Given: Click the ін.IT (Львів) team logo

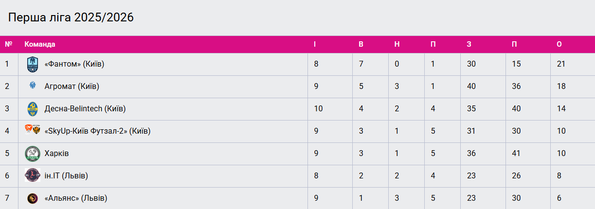Looking at the screenshot, I should pyautogui.click(x=33, y=175).
